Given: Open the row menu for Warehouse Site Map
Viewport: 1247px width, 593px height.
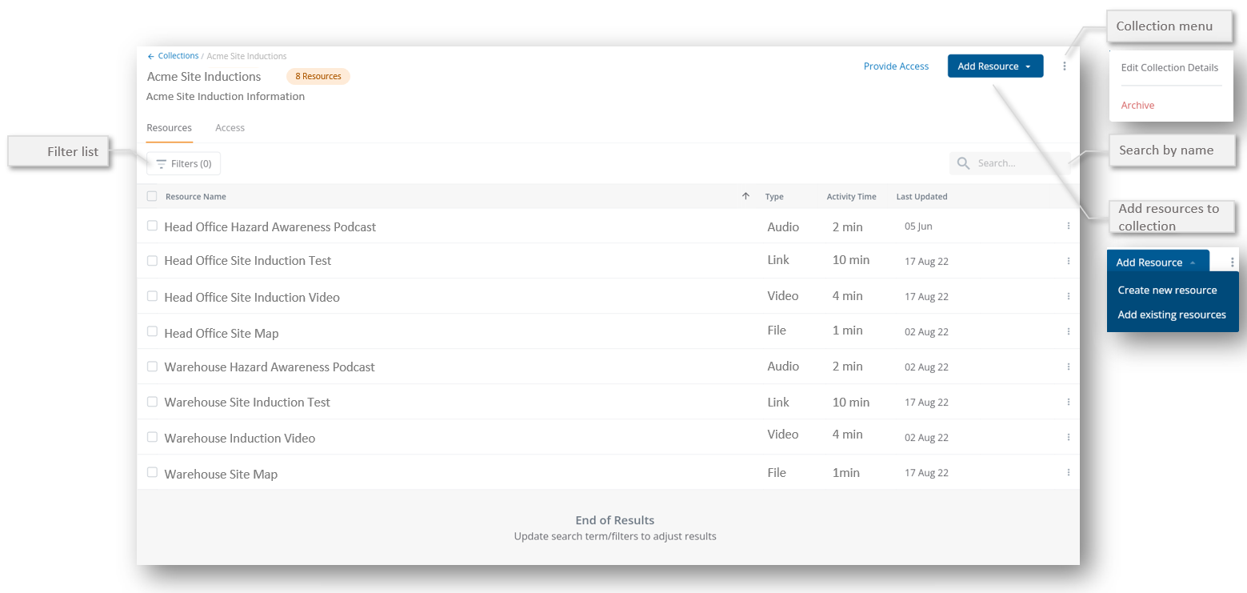Looking at the screenshot, I should point(1068,472).
